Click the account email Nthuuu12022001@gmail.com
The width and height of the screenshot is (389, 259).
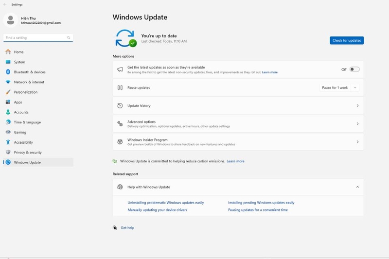(41, 23)
